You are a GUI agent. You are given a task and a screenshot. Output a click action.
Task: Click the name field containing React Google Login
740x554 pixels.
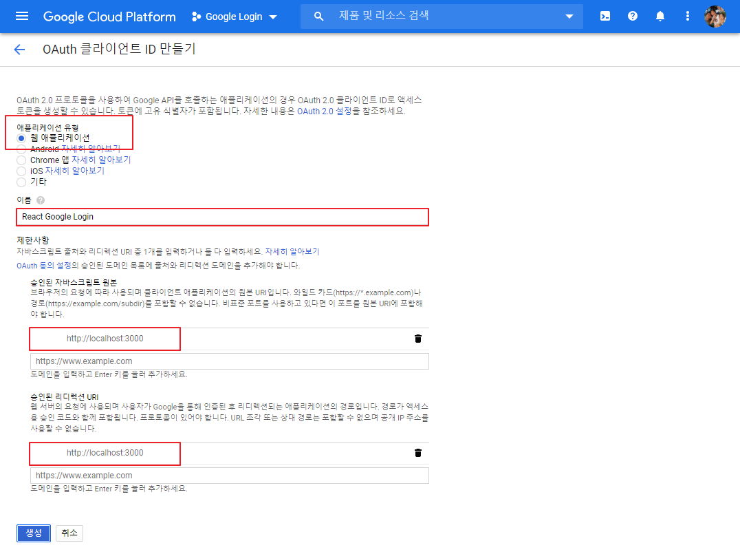pyautogui.click(x=222, y=217)
